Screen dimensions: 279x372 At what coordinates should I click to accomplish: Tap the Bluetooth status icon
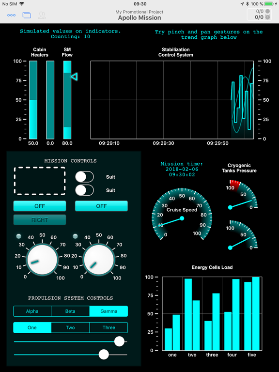tap(247, 4)
